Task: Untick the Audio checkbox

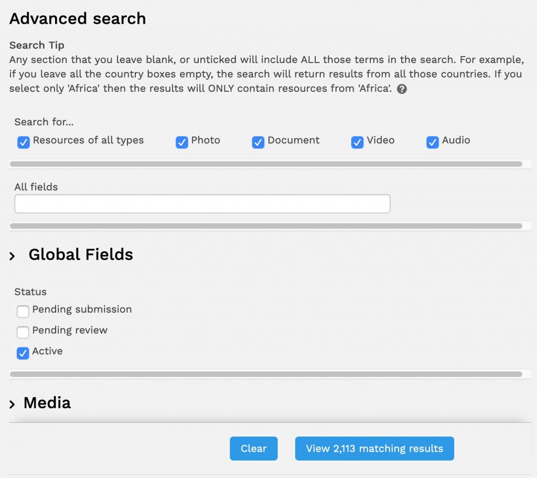Action: tap(433, 142)
